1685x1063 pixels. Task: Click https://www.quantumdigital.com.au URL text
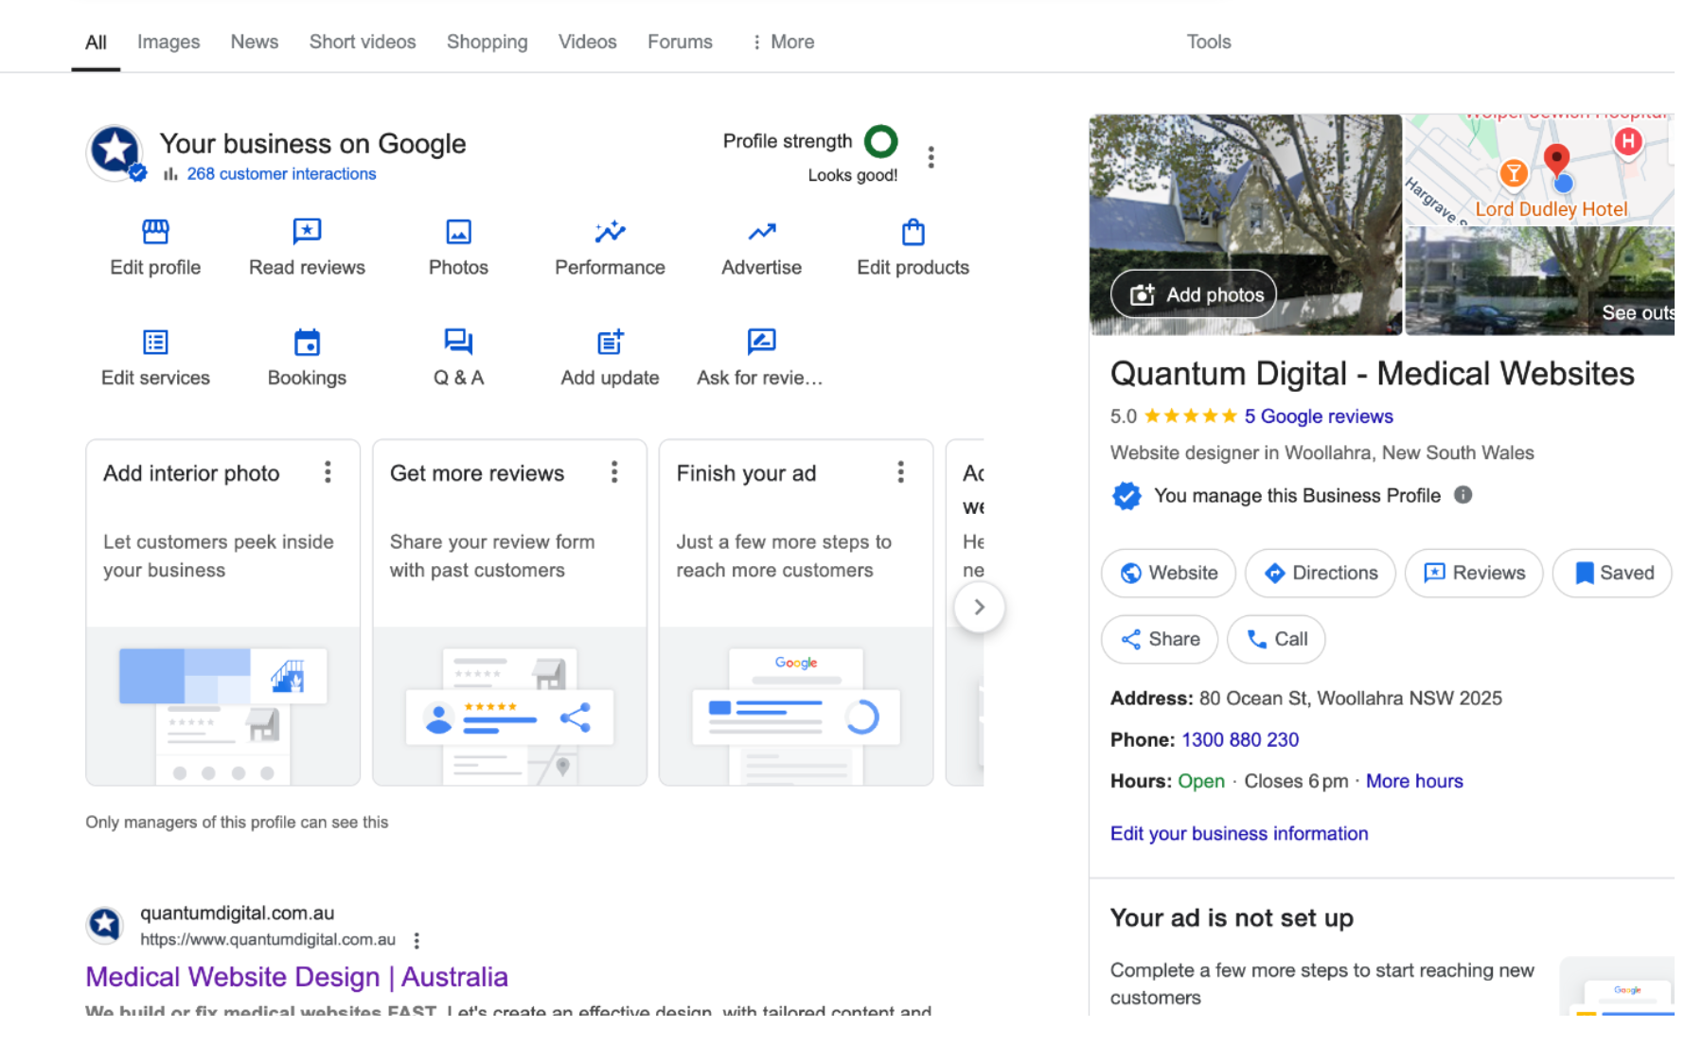point(268,940)
